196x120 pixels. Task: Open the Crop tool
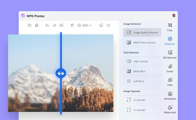[x=170, y=27]
